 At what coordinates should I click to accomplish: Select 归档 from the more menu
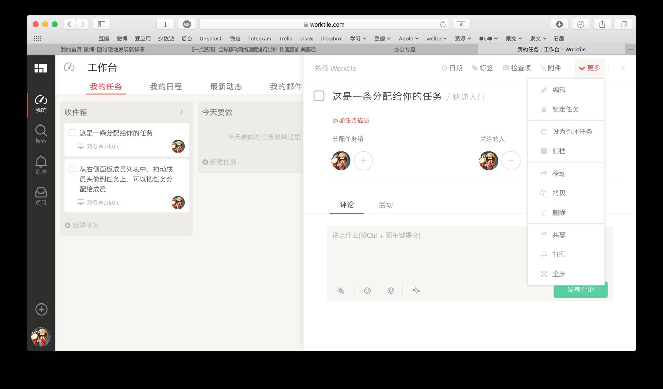[x=559, y=151]
